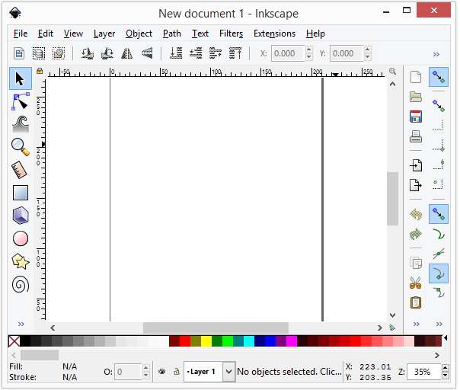The width and height of the screenshot is (460, 390).
Task: Pick the cyan palette swatch
Action: click(x=249, y=341)
